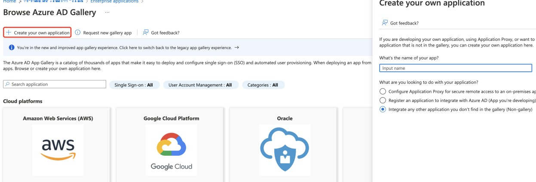This screenshot has height=182, width=536.
Task: Open the User Account Management filter
Action: tap(200, 85)
